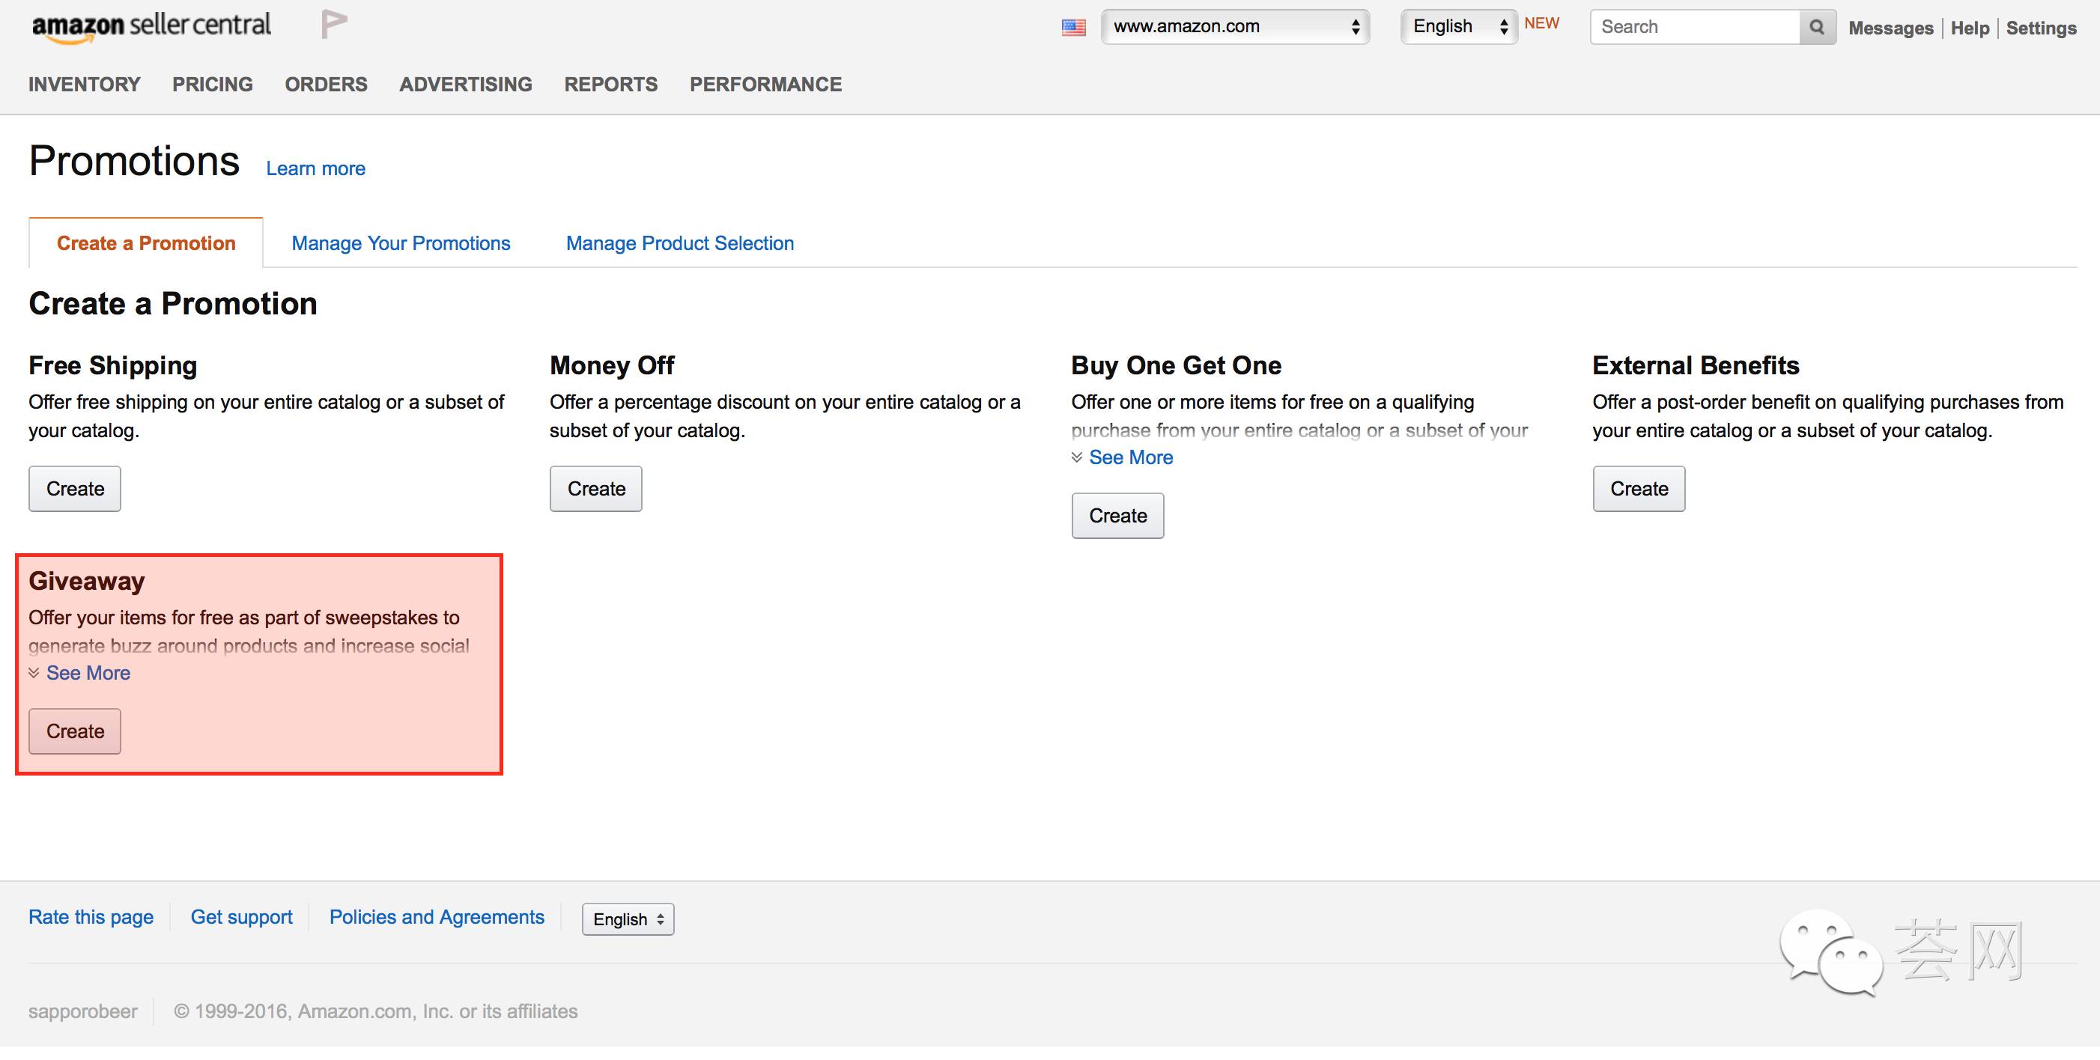Click the Money Off heading
This screenshot has width=2100, height=1060.
(612, 365)
